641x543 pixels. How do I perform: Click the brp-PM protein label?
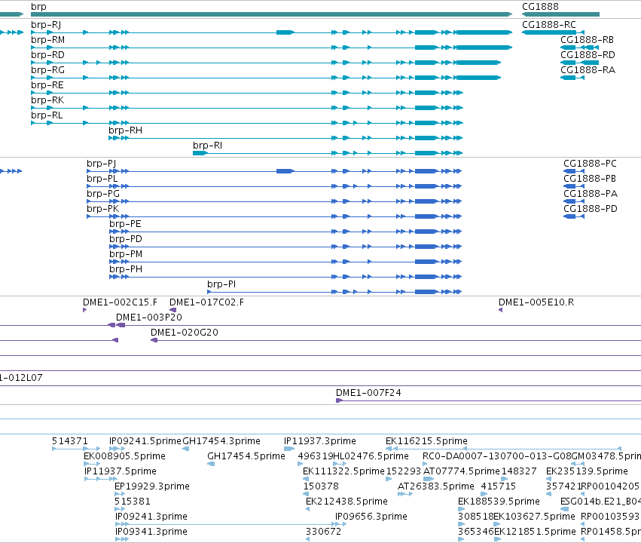tap(126, 254)
